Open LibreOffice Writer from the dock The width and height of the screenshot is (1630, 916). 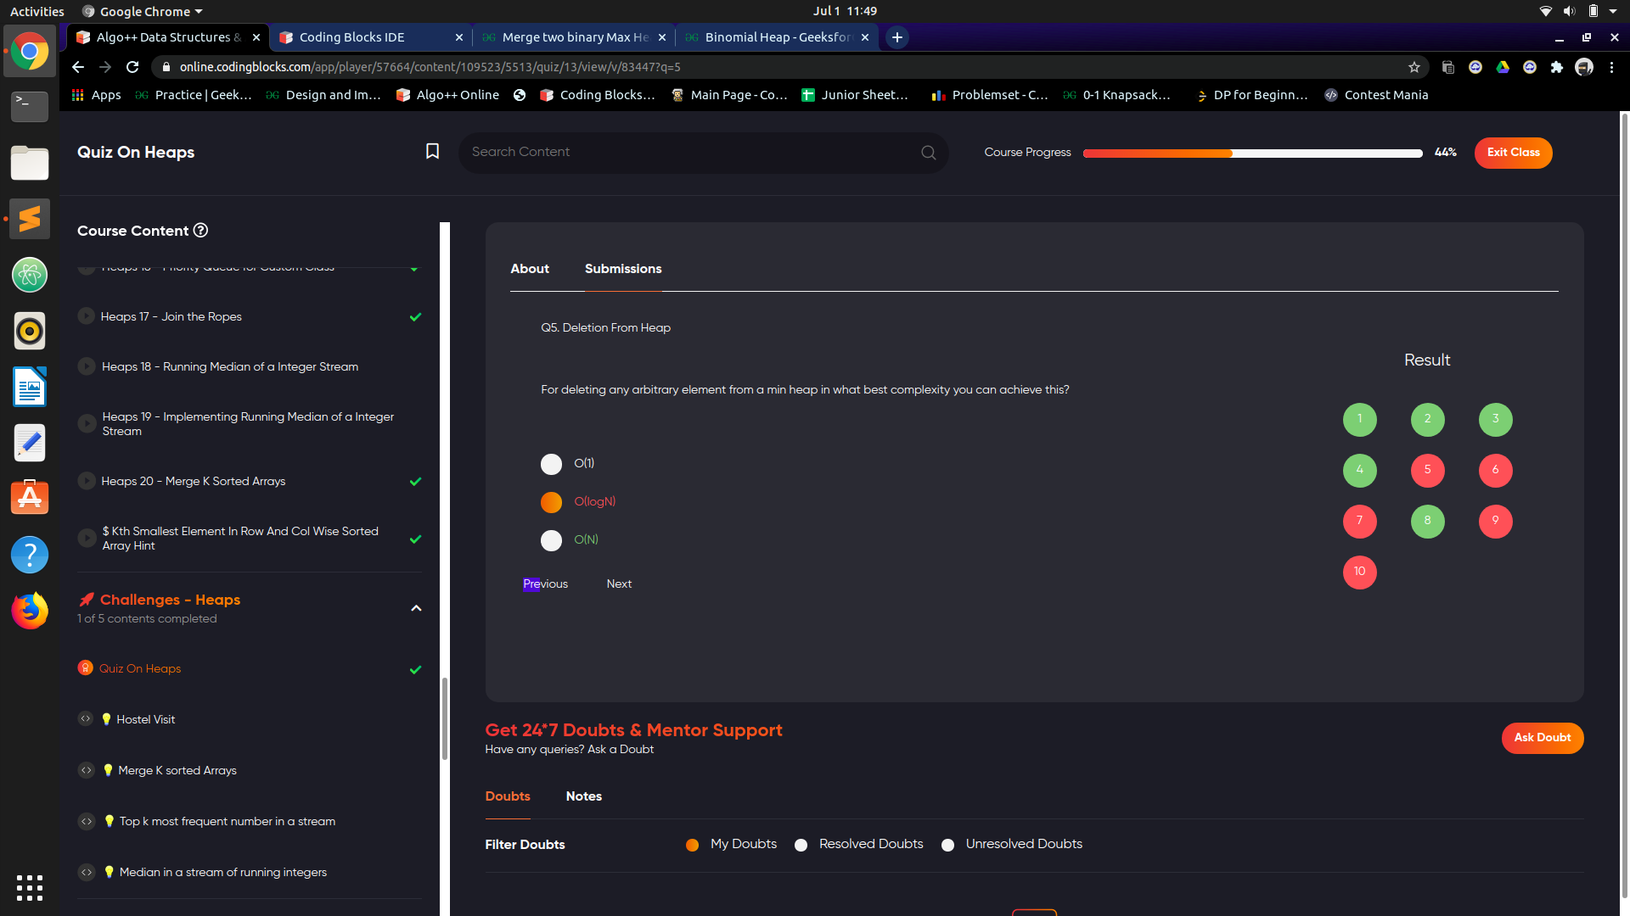(30, 387)
